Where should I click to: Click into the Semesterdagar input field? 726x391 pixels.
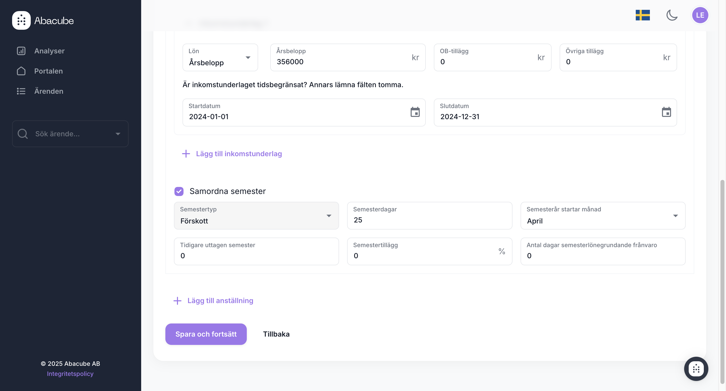(x=429, y=220)
